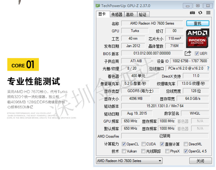This screenshot has height=170, width=216.
Task: Open the 高级 tab
Action: [x=130, y=14]
